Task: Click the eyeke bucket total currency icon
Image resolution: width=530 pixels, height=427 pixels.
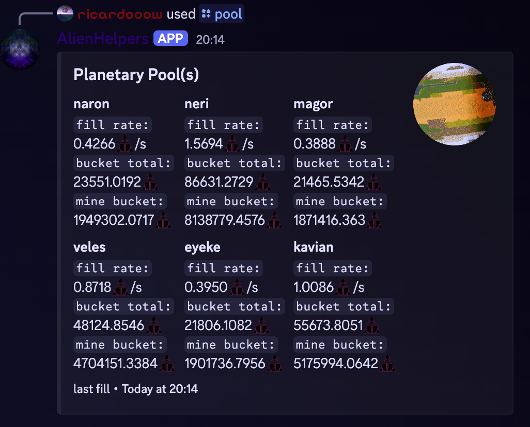Action: point(261,326)
